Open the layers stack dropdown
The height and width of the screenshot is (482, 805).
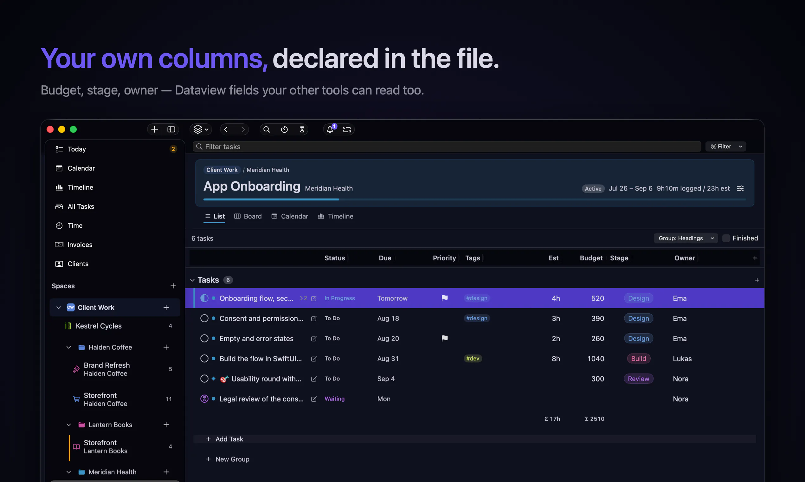tap(201, 129)
